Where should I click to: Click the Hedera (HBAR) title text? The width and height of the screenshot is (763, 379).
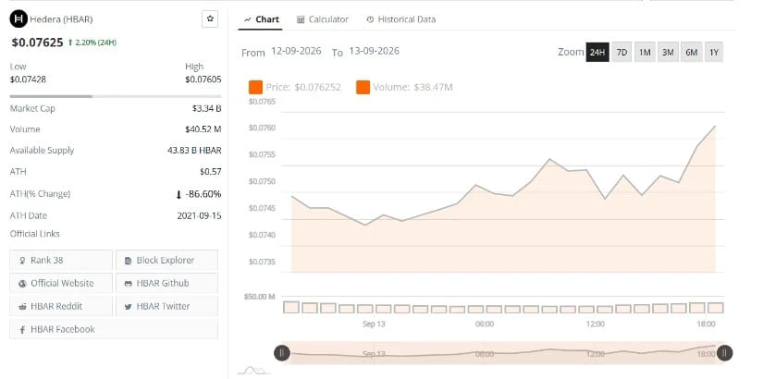pos(61,19)
